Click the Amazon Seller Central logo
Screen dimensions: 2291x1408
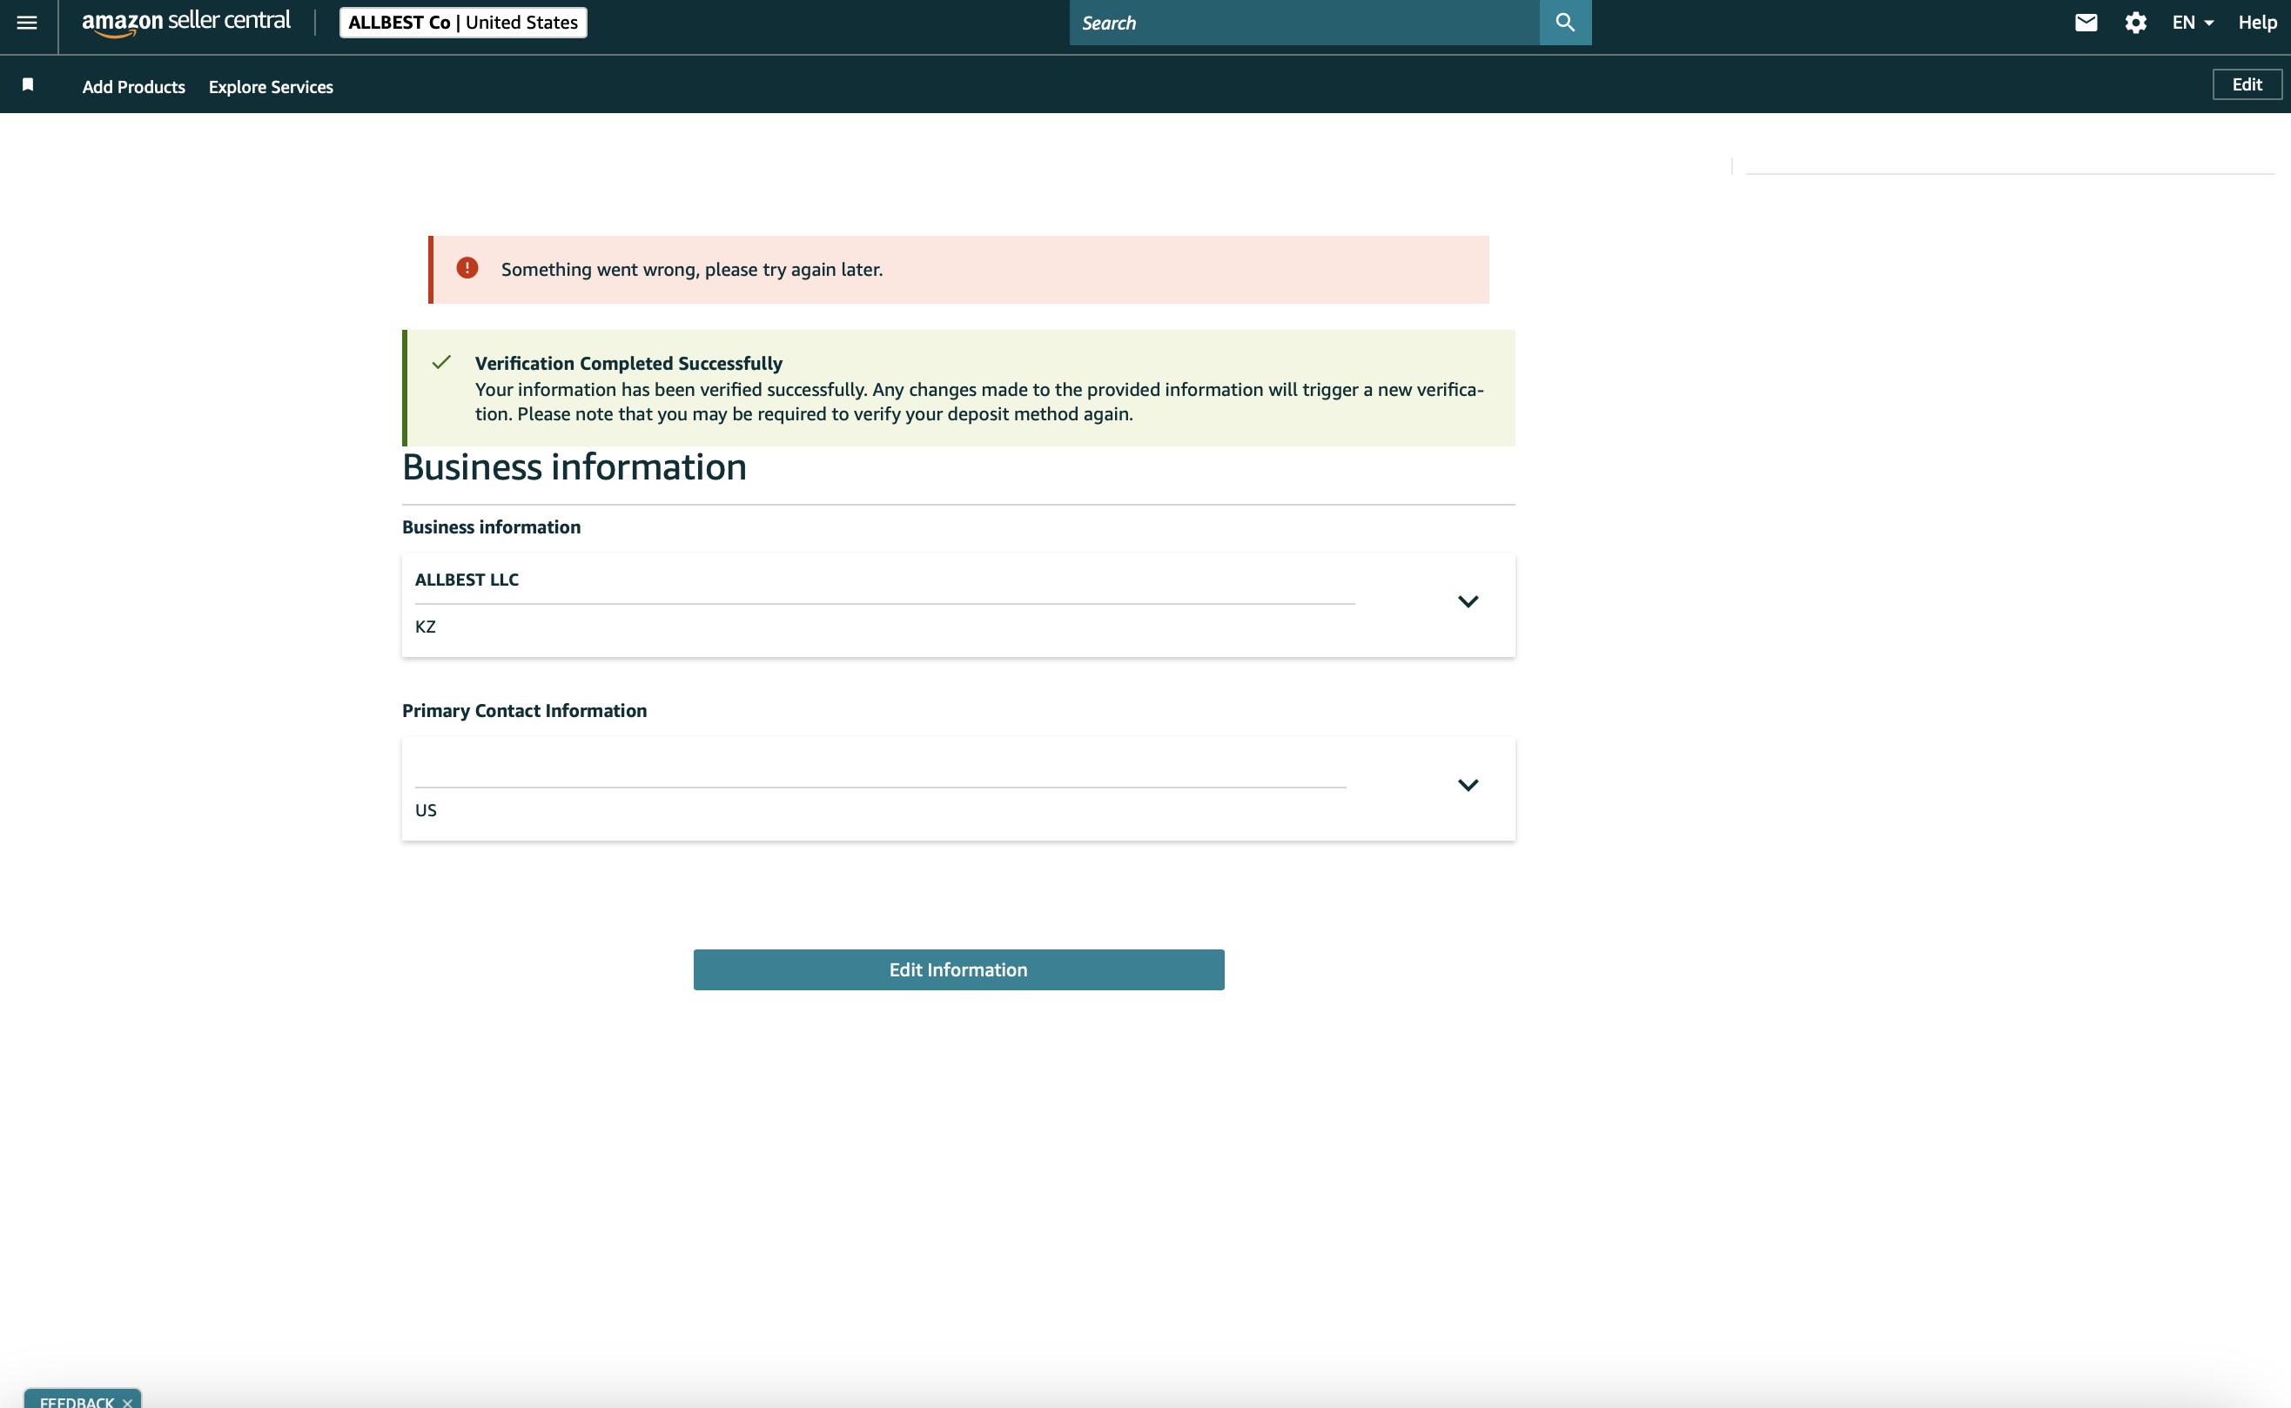pos(186,23)
